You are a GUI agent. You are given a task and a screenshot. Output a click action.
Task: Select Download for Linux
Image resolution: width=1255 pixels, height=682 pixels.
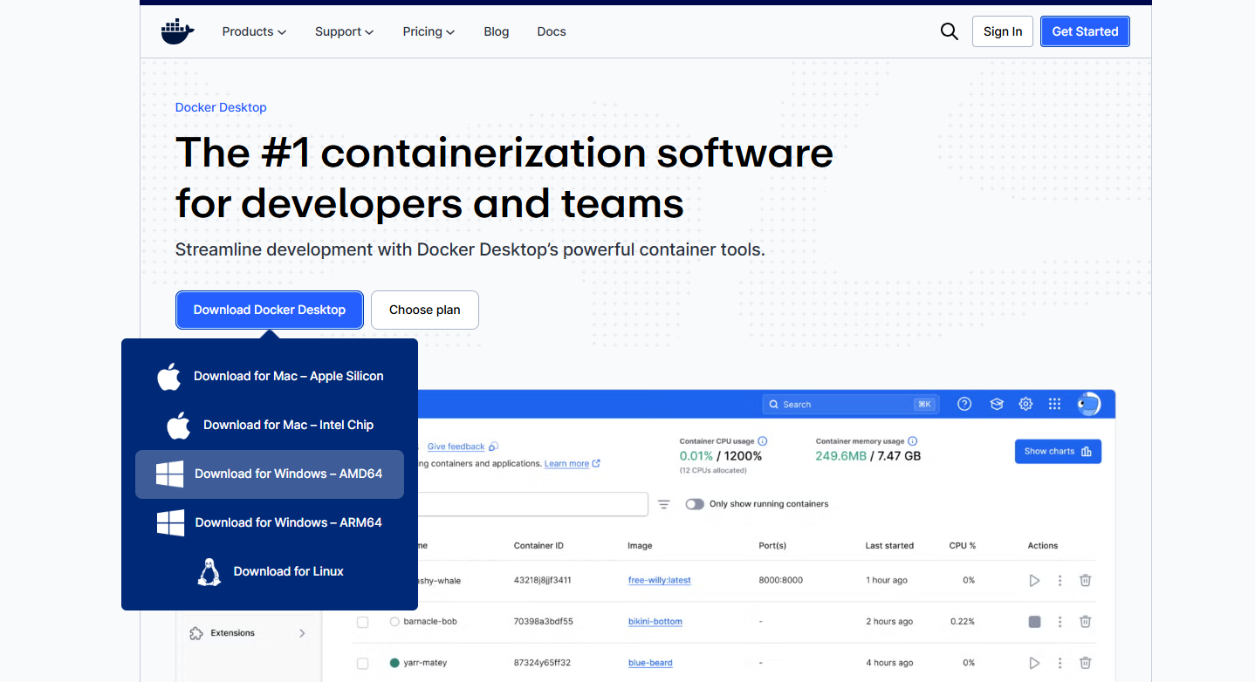(x=270, y=572)
